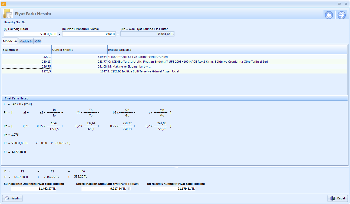Viewport: 350px width, 204px height.
Task: Sort by the Baz Endeks column header
Action: point(27,50)
